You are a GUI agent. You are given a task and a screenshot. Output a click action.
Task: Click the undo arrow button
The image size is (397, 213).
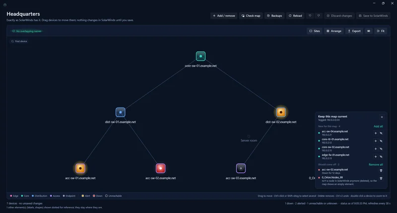pyautogui.click(x=310, y=16)
